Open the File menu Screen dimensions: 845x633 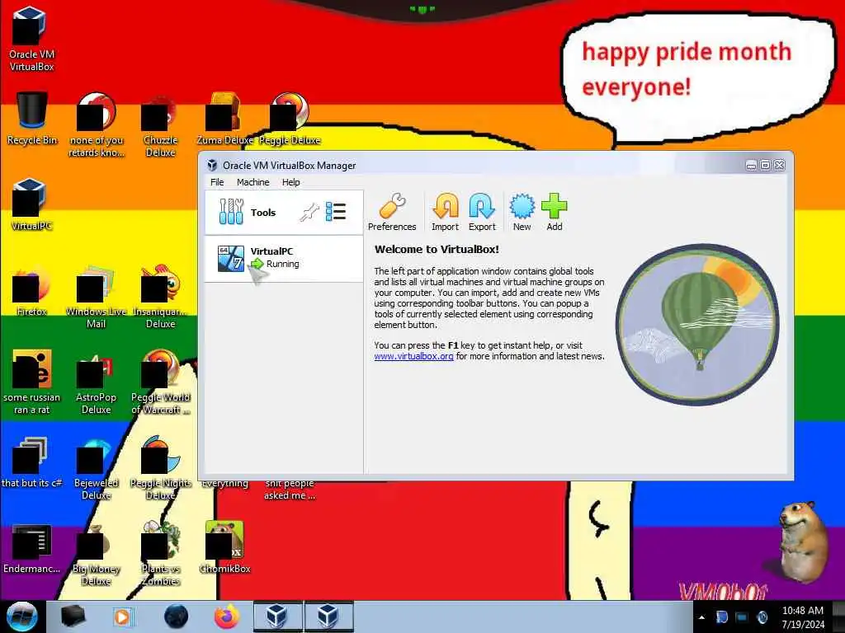[217, 182]
